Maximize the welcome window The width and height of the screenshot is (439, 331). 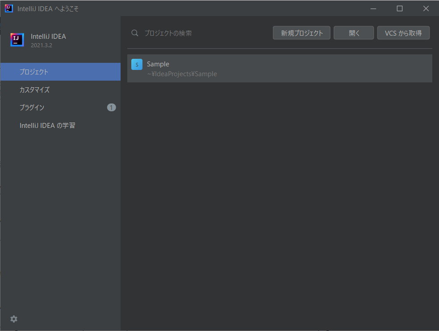(x=400, y=8)
